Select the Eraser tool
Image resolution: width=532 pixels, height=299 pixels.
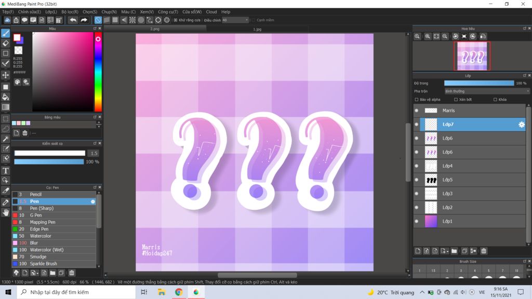[x=5, y=44]
